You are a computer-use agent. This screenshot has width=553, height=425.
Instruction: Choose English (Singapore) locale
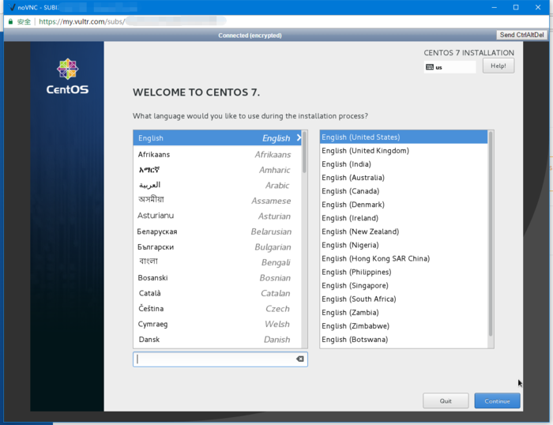pos(404,285)
